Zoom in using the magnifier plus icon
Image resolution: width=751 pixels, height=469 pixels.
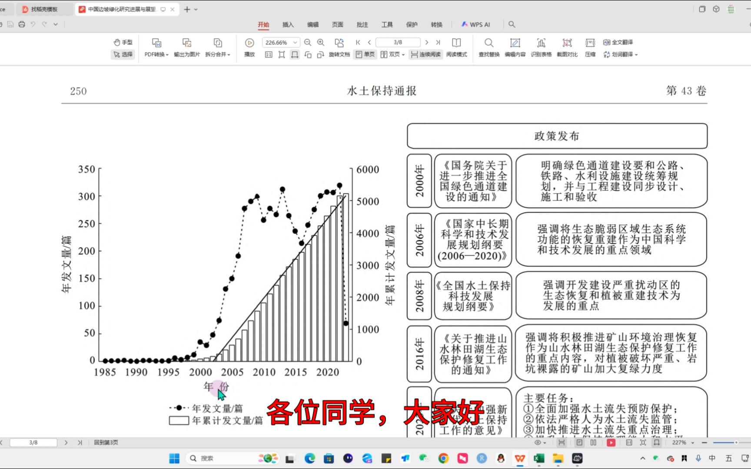pyautogui.click(x=321, y=42)
